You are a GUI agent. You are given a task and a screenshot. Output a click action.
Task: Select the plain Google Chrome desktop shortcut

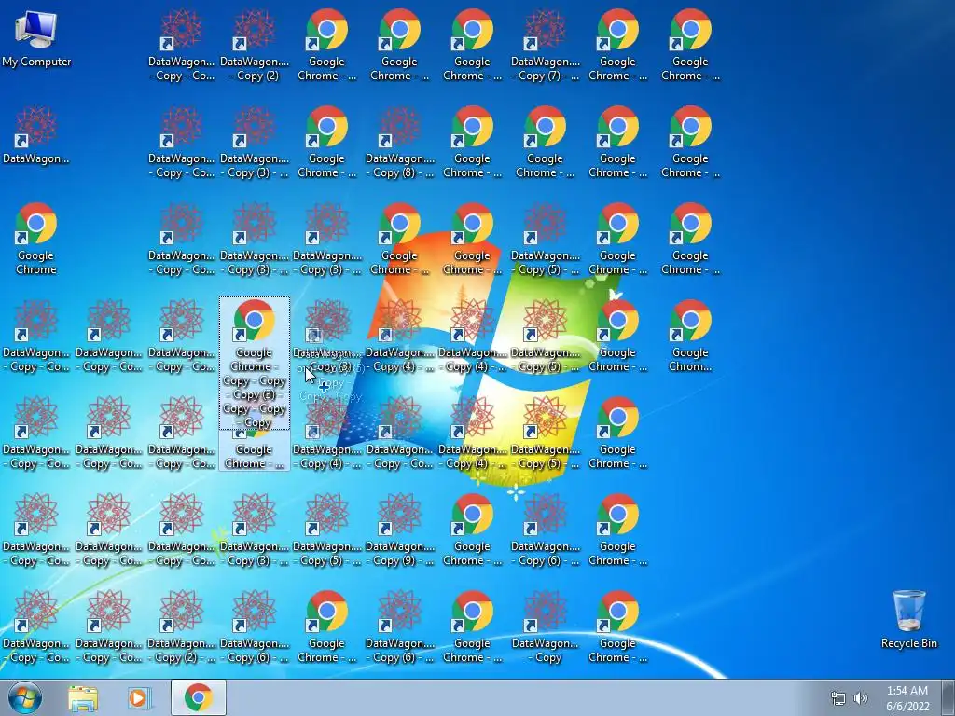tap(36, 239)
